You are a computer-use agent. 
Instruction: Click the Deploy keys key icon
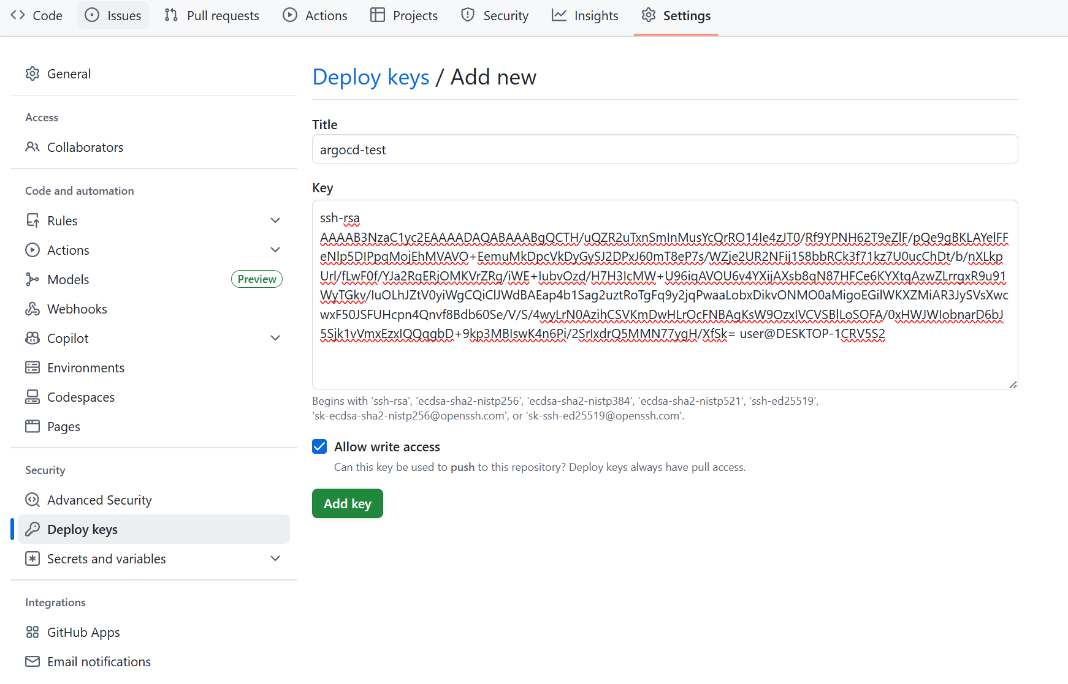[x=32, y=530]
